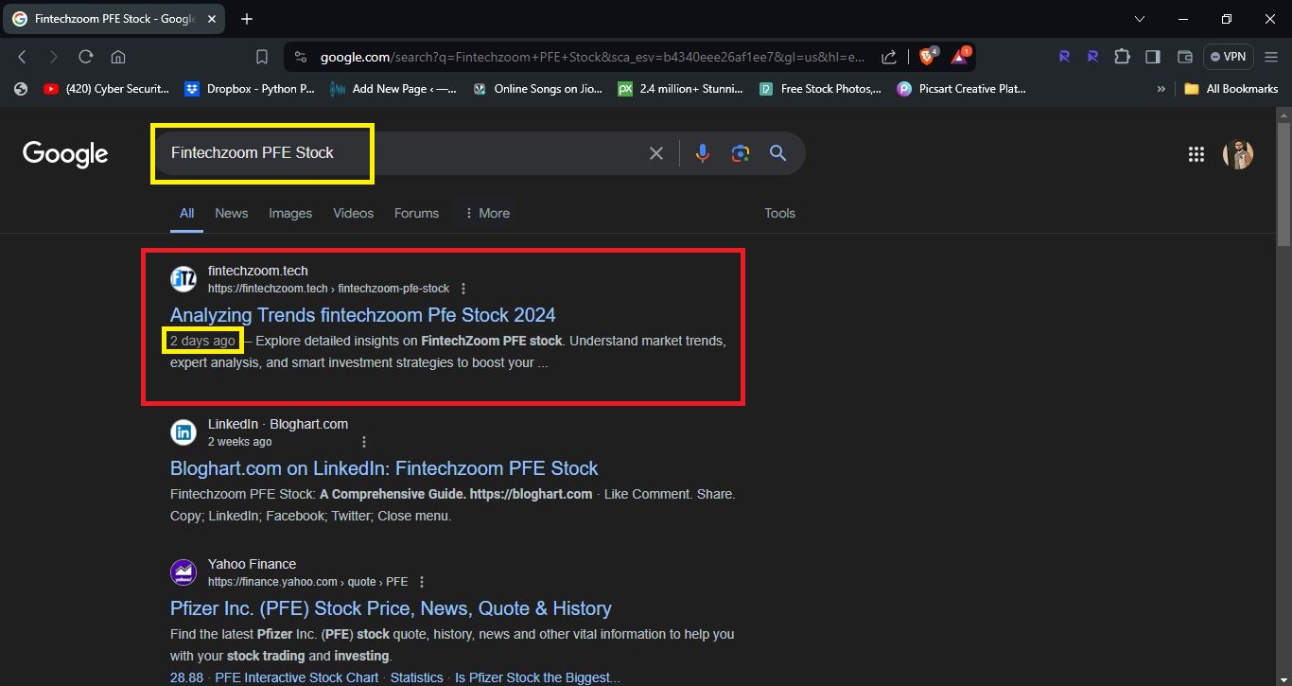Open the Pfizer Inc. (PFE) Stock Price Yahoo link
The image size is (1292, 686).
[391, 608]
